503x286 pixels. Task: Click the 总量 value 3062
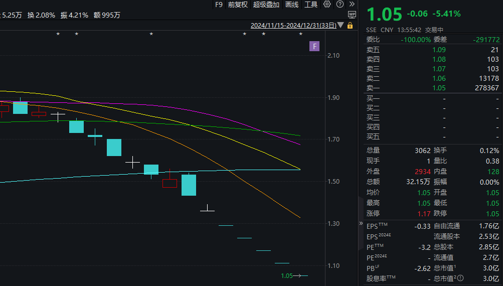pos(422,151)
